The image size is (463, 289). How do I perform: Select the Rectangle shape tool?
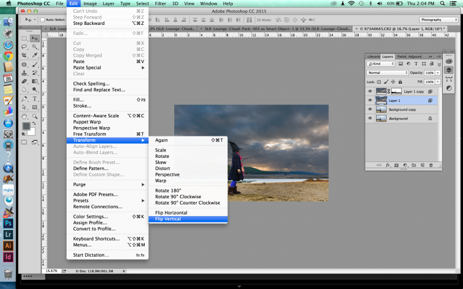tap(35, 108)
